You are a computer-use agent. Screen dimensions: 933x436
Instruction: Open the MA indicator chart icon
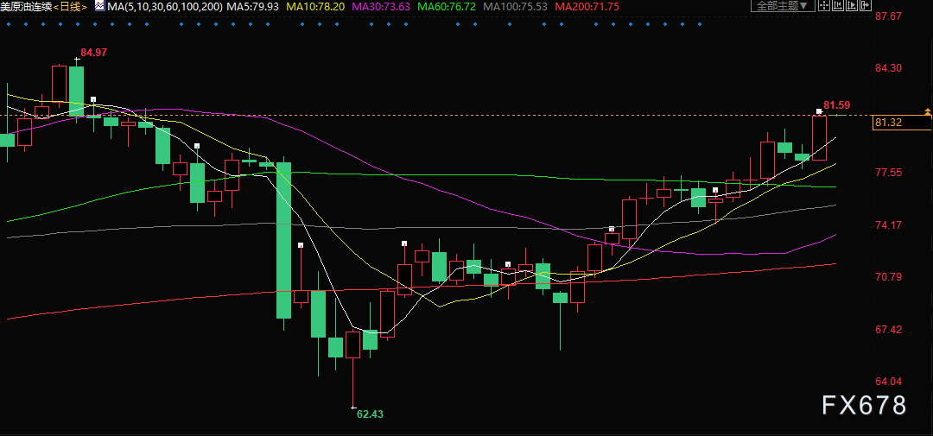[x=99, y=6]
